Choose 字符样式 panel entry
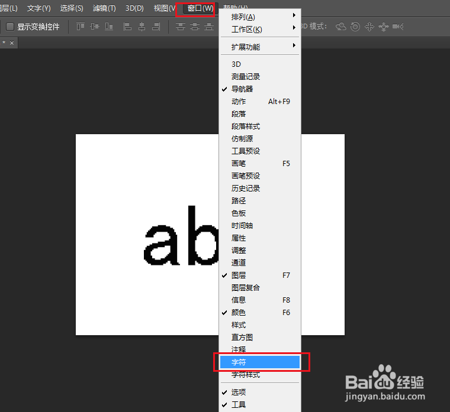The image size is (450, 412). click(260, 375)
